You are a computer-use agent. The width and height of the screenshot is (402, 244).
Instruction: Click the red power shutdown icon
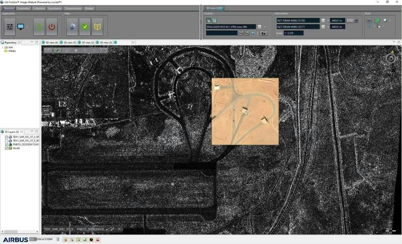pyautogui.click(x=52, y=26)
